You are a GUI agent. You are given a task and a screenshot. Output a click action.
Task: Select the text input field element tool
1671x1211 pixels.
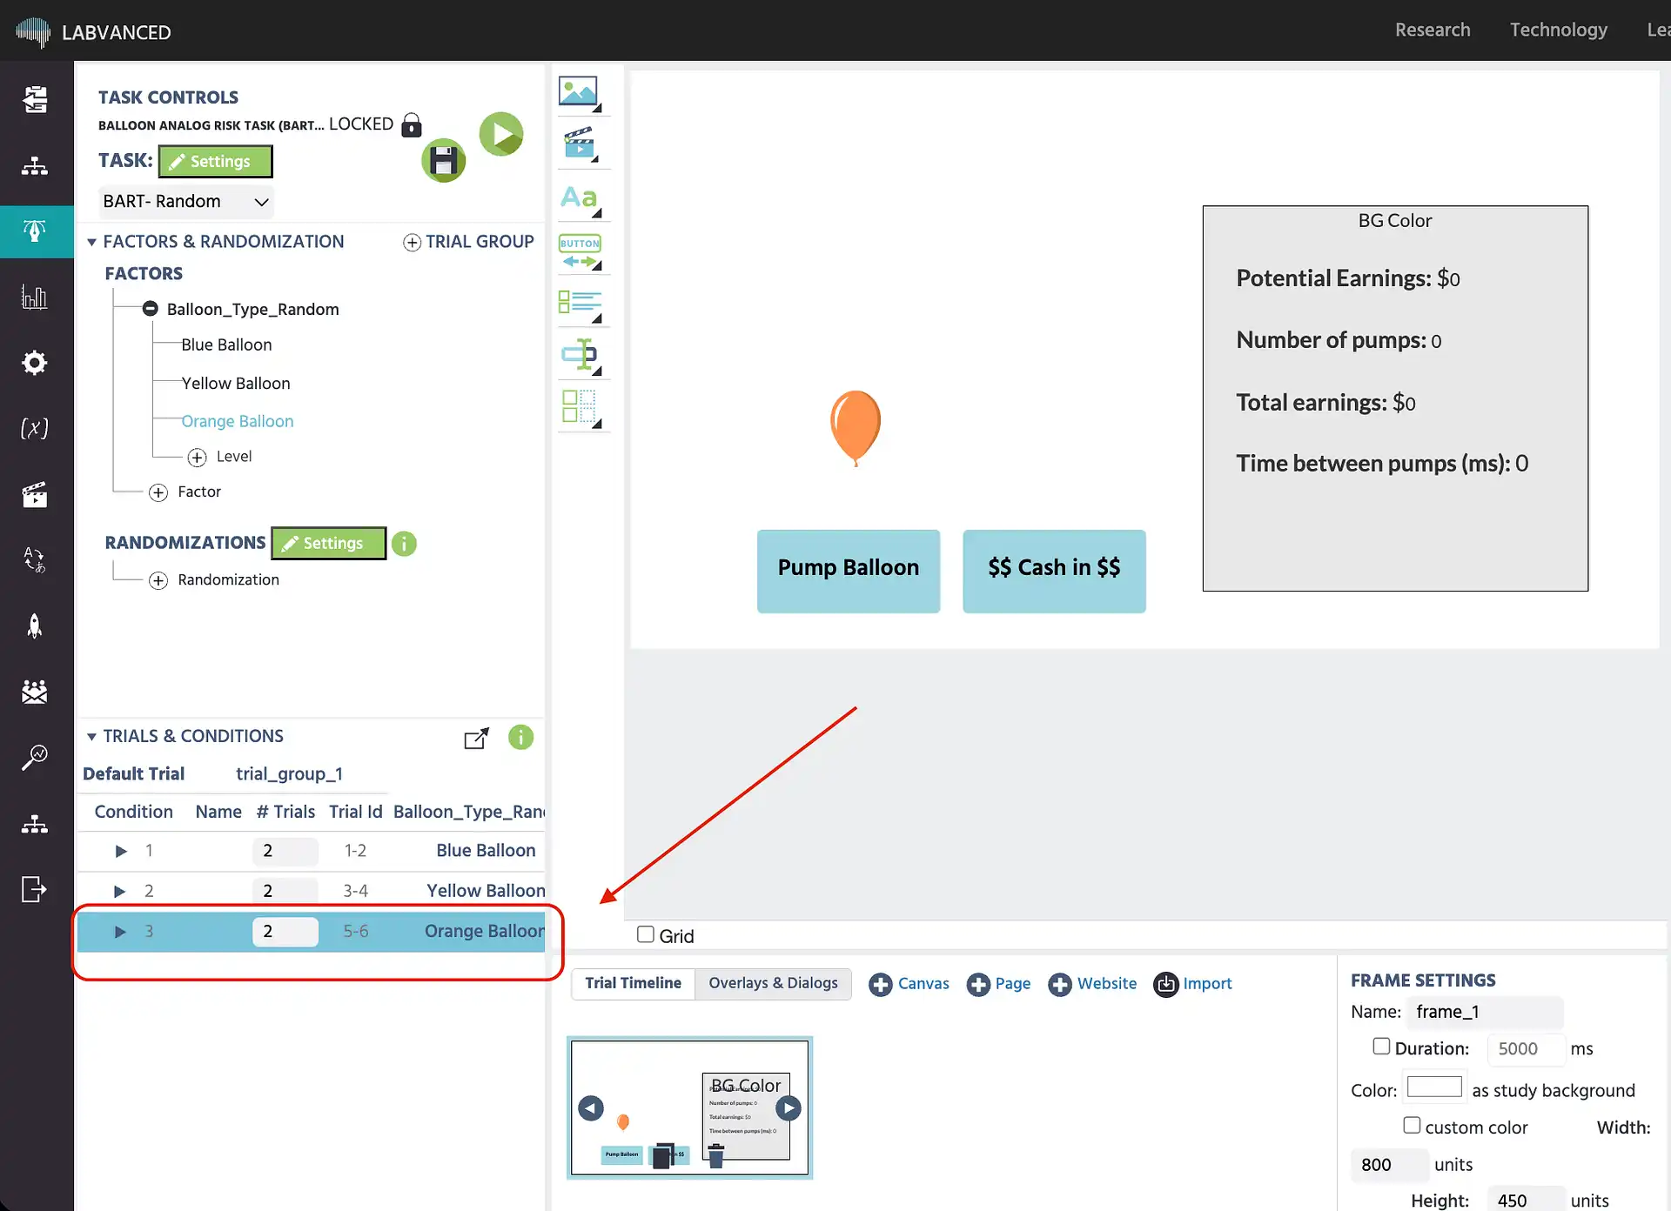[x=580, y=356]
